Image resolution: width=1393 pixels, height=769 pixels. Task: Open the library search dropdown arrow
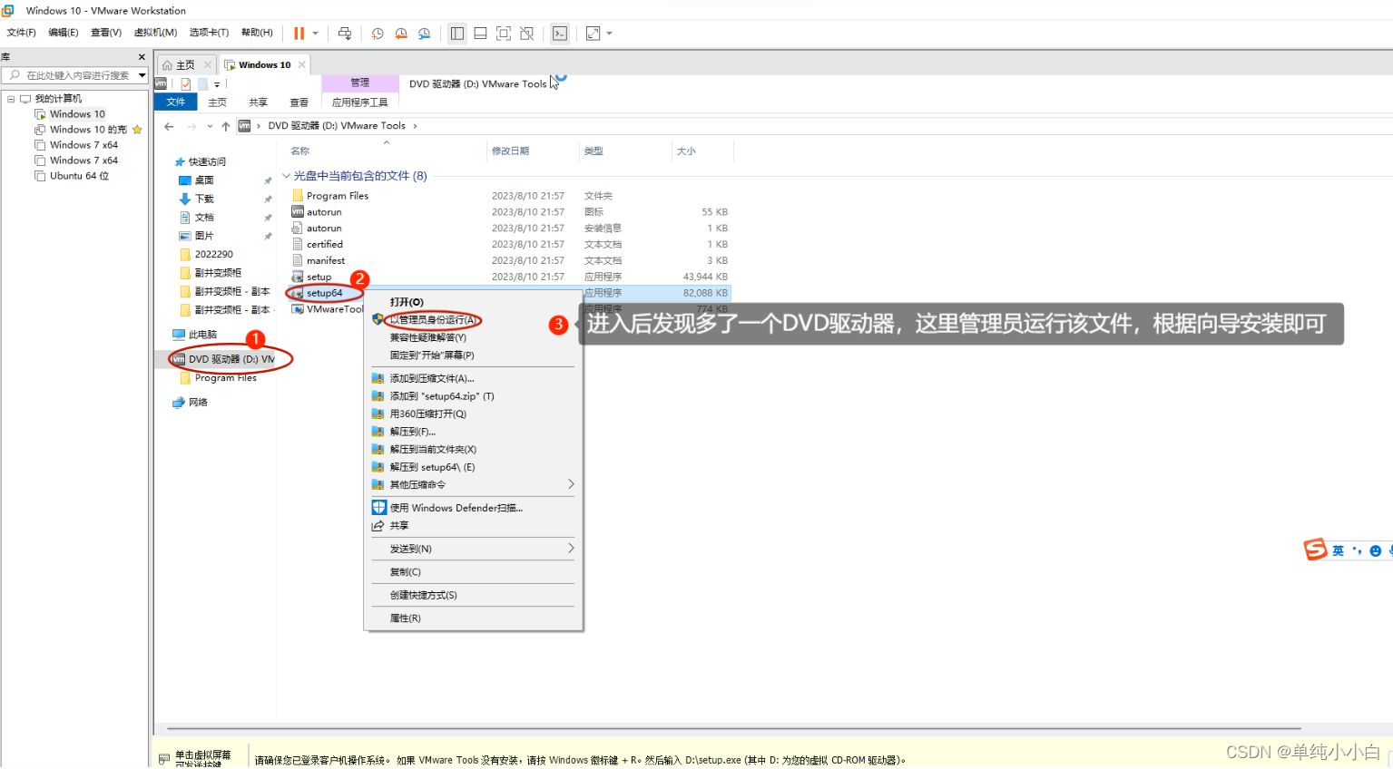(x=142, y=75)
